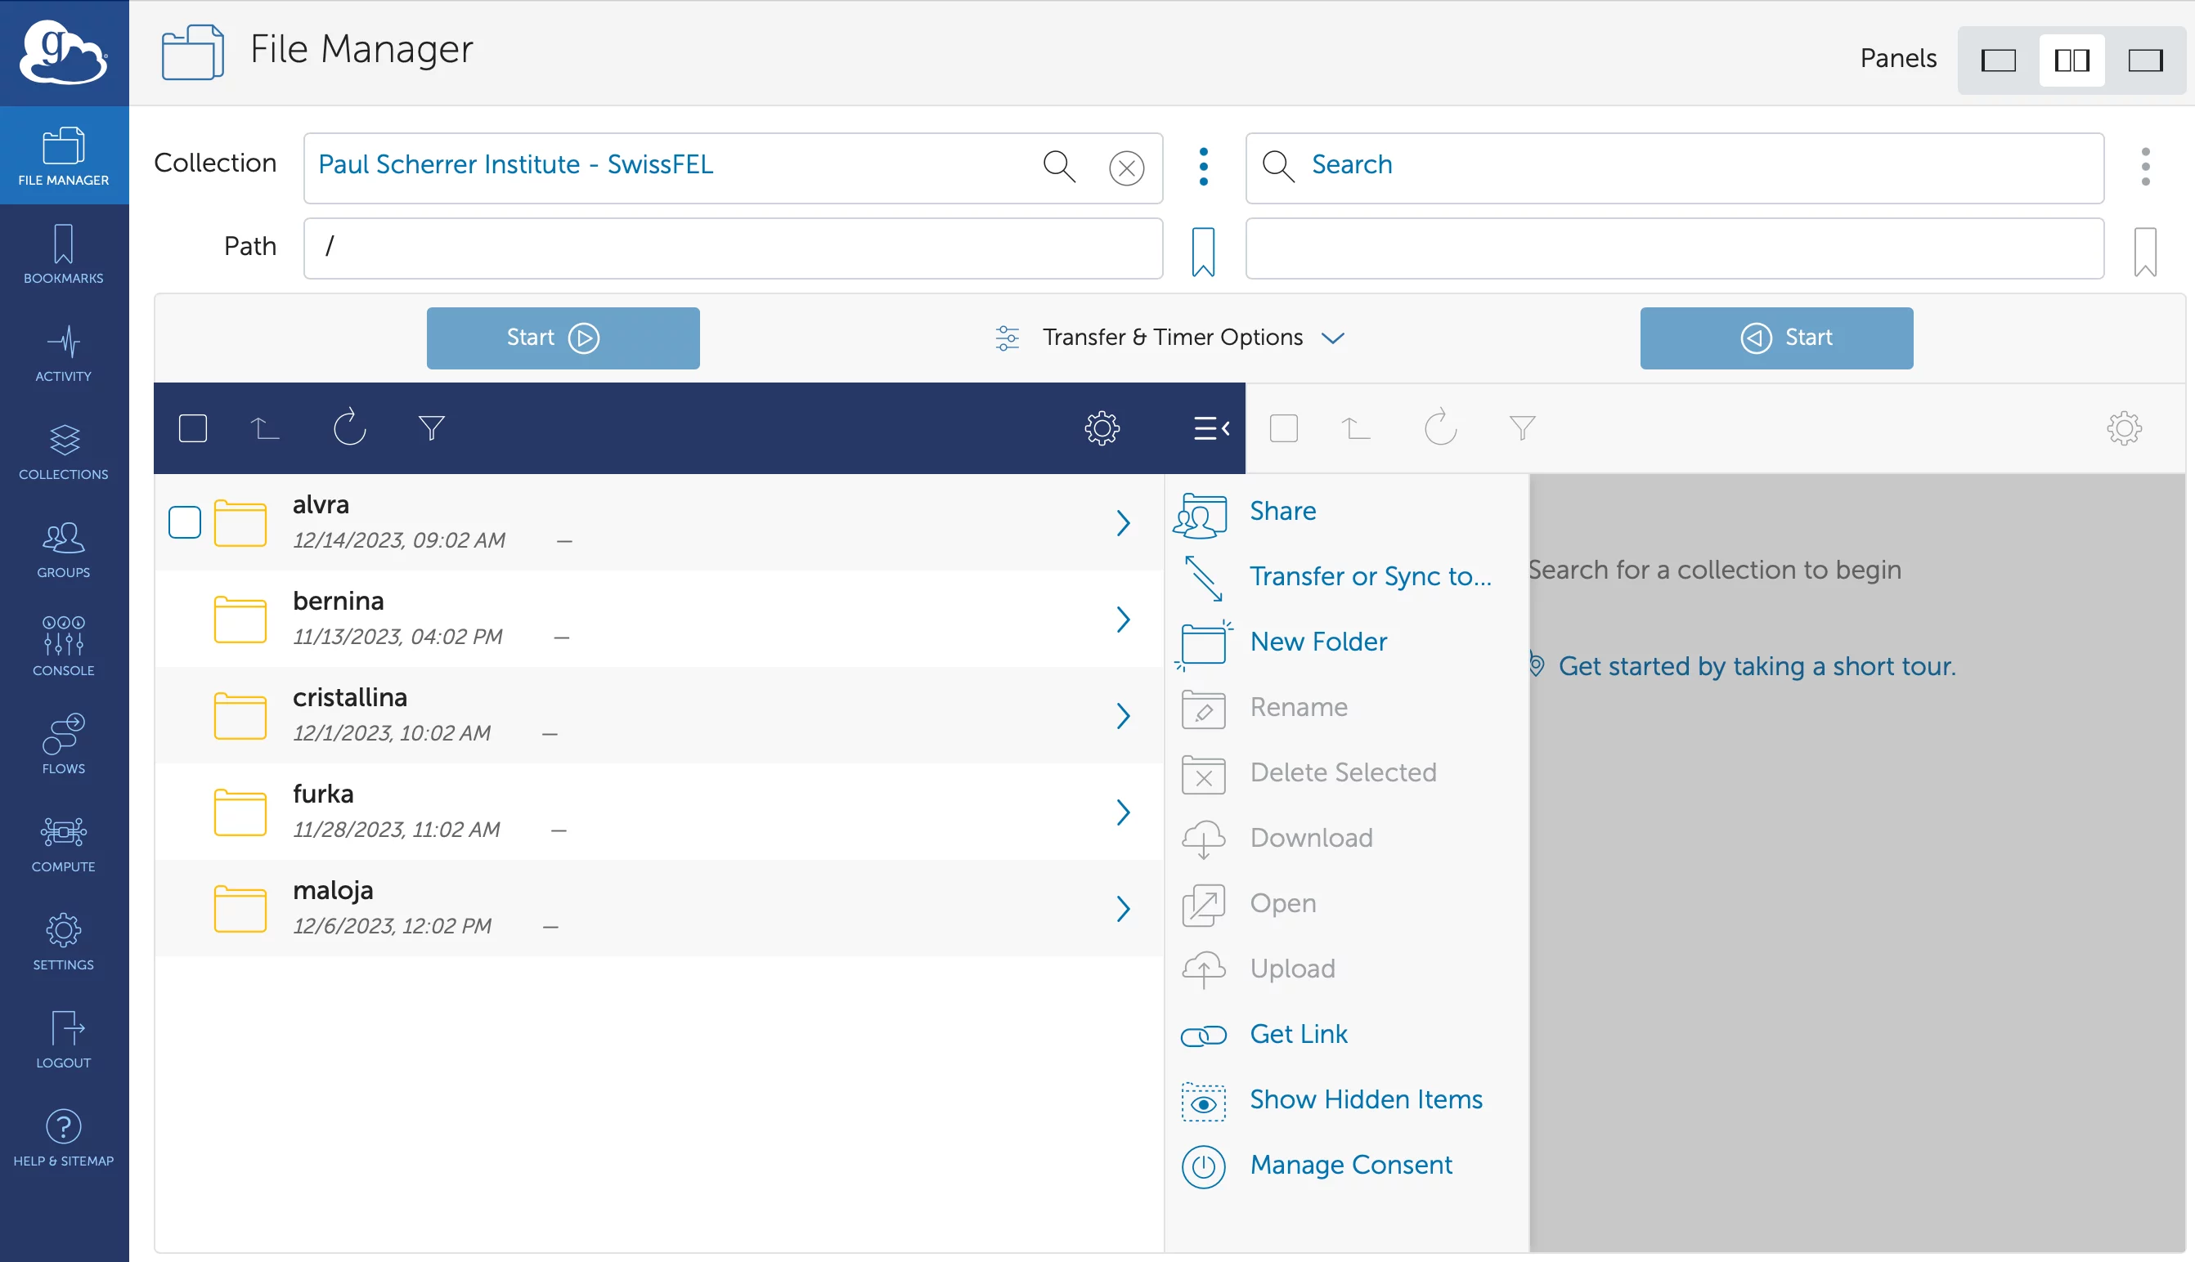Navigate up one folder level
Screen dimensions: 2195x1262
click(264, 427)
